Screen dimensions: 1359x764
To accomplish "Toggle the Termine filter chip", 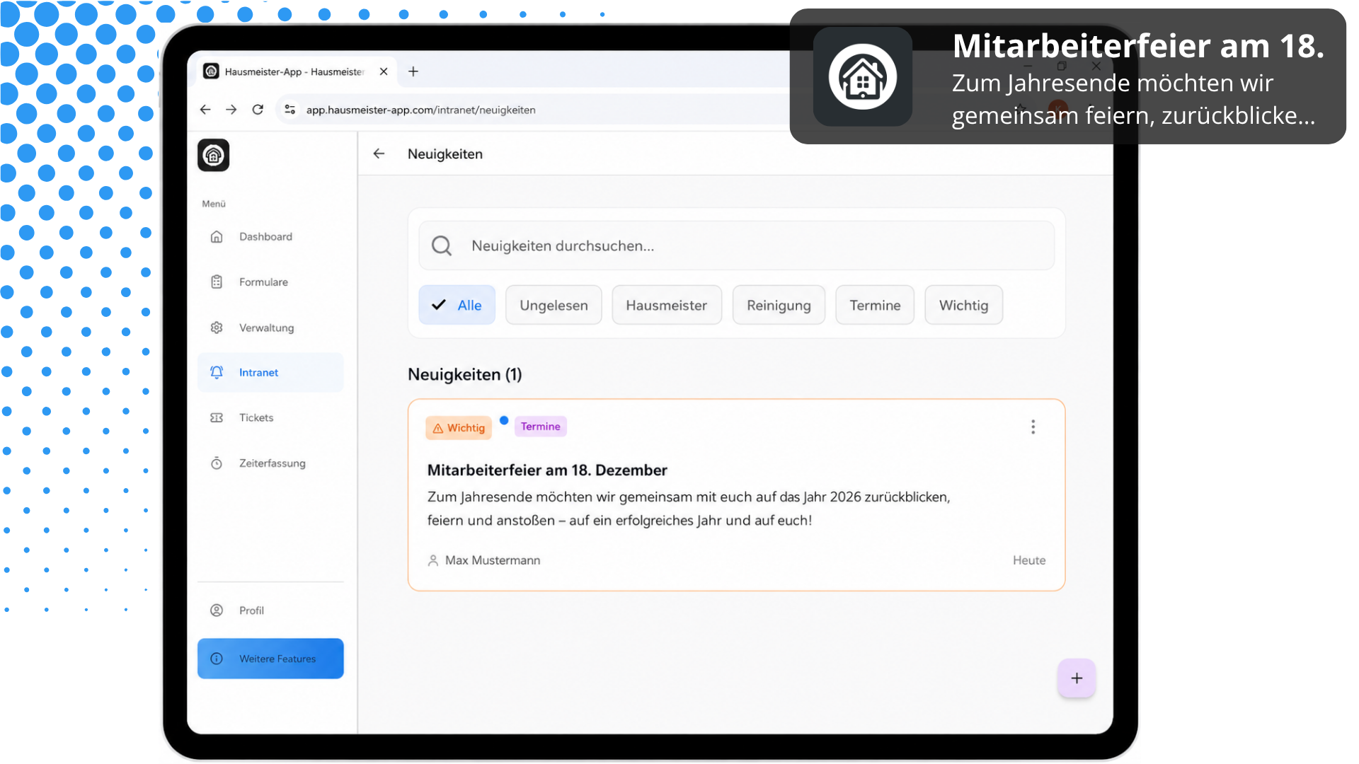I will click(x=875, y=305).
